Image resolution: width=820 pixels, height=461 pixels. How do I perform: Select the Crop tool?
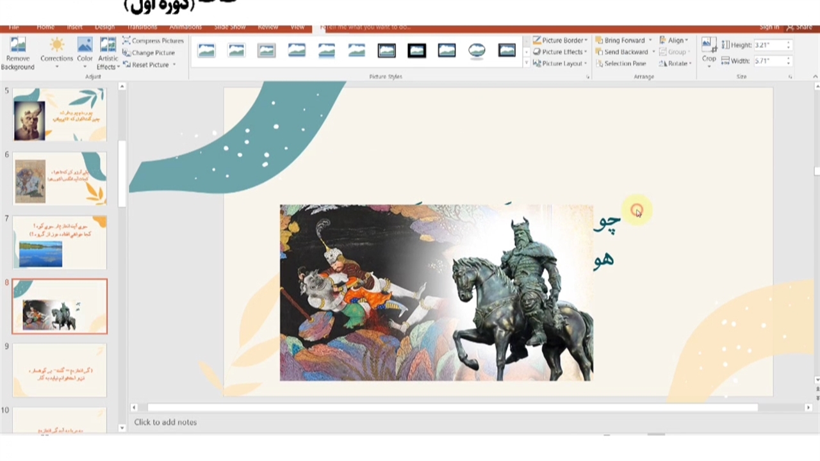(709, 51)
